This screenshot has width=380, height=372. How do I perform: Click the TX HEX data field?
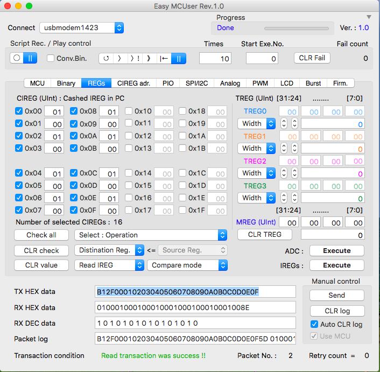195,292
